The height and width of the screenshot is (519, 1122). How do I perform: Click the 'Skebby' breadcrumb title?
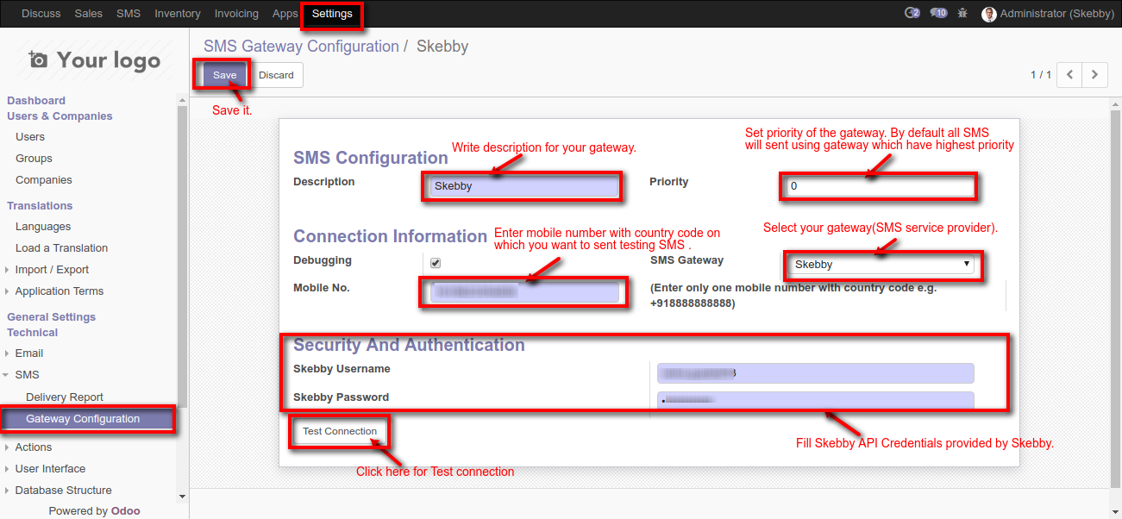click(442, 47)
